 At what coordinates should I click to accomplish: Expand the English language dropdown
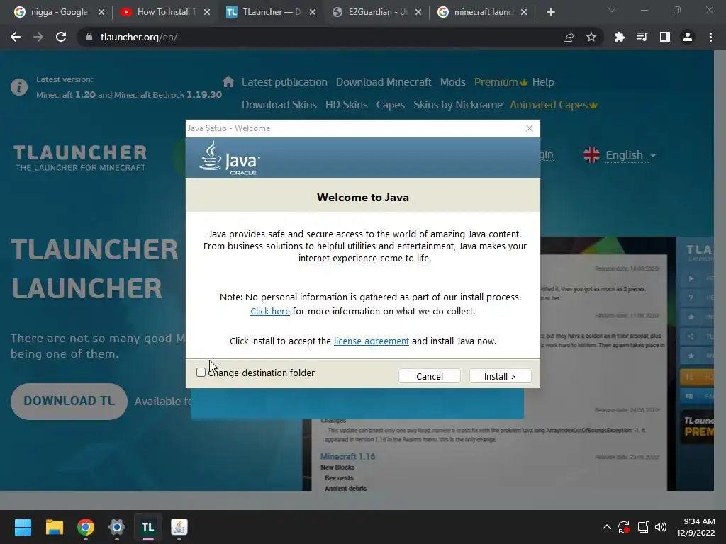click(x=630, y=155)
